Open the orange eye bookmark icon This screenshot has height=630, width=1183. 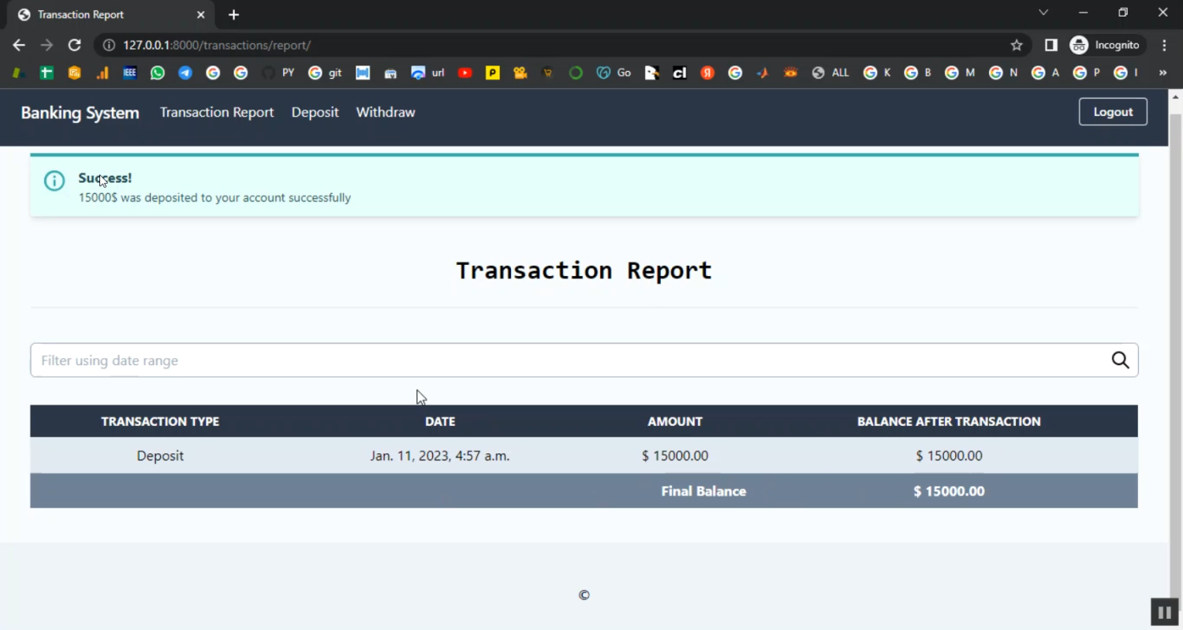790,73
